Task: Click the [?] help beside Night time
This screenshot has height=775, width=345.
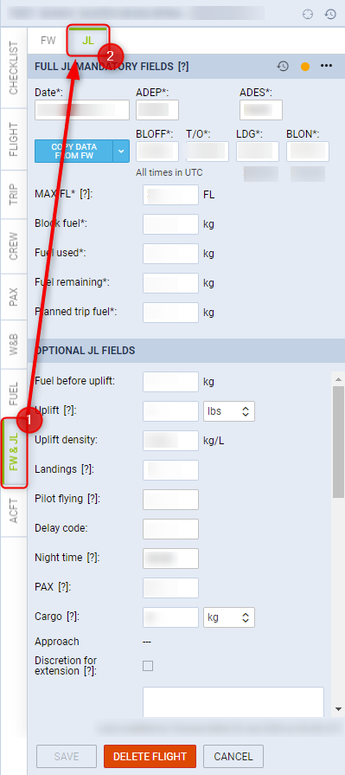Action: coord(93,558)
